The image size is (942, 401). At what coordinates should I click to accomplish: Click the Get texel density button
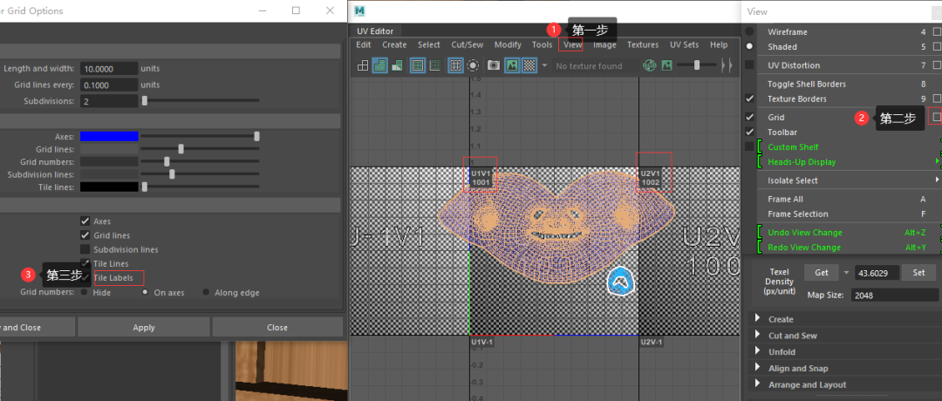pos(821,273)
